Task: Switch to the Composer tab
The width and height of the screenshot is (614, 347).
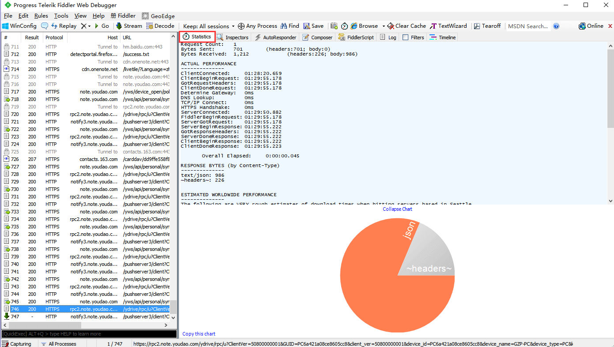Action: pos(317,37)
